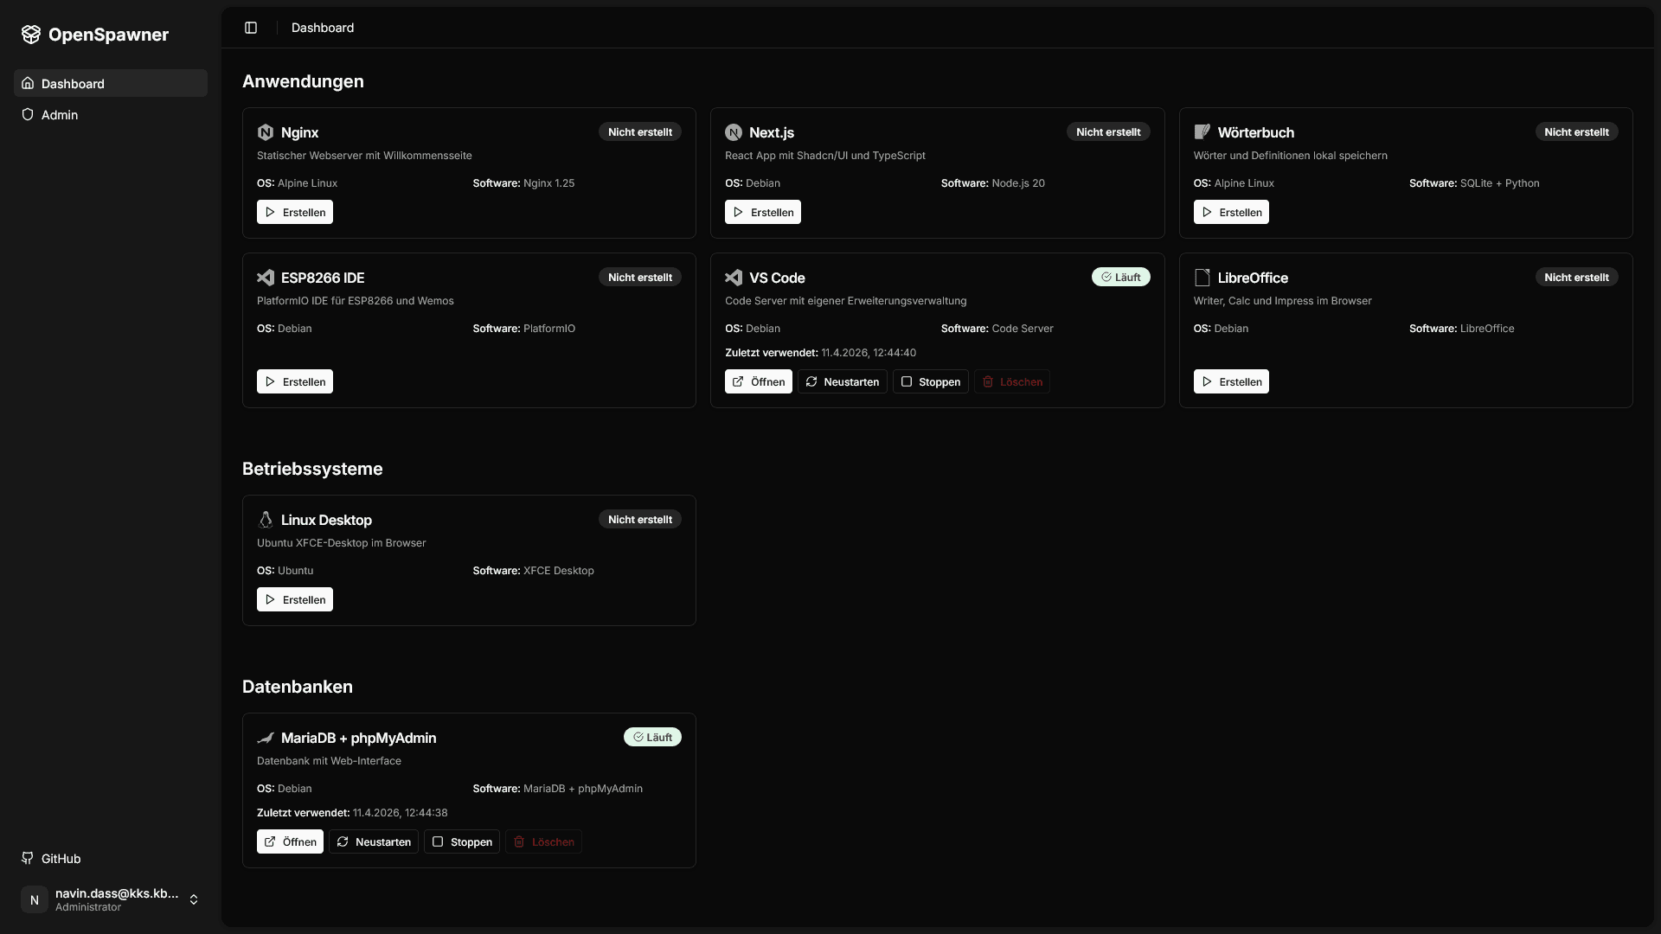Click Nicht erstellt badge on ESP8266 IDE

[x=640, y=277]
